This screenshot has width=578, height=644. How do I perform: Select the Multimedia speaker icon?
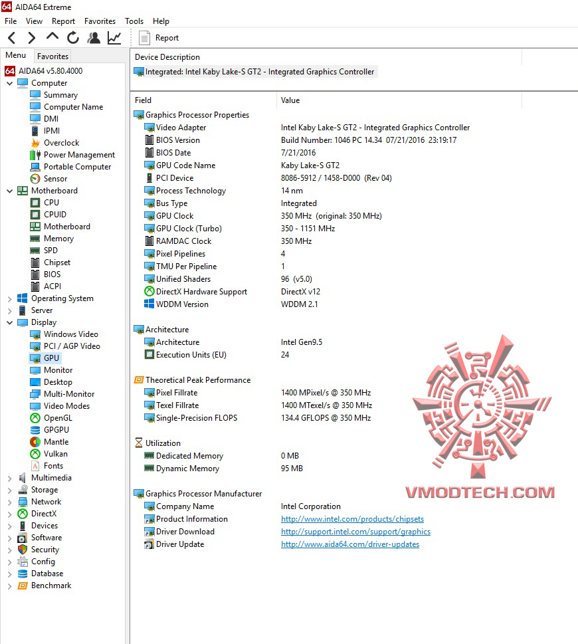pyautogui.click(x=23, y=478)
